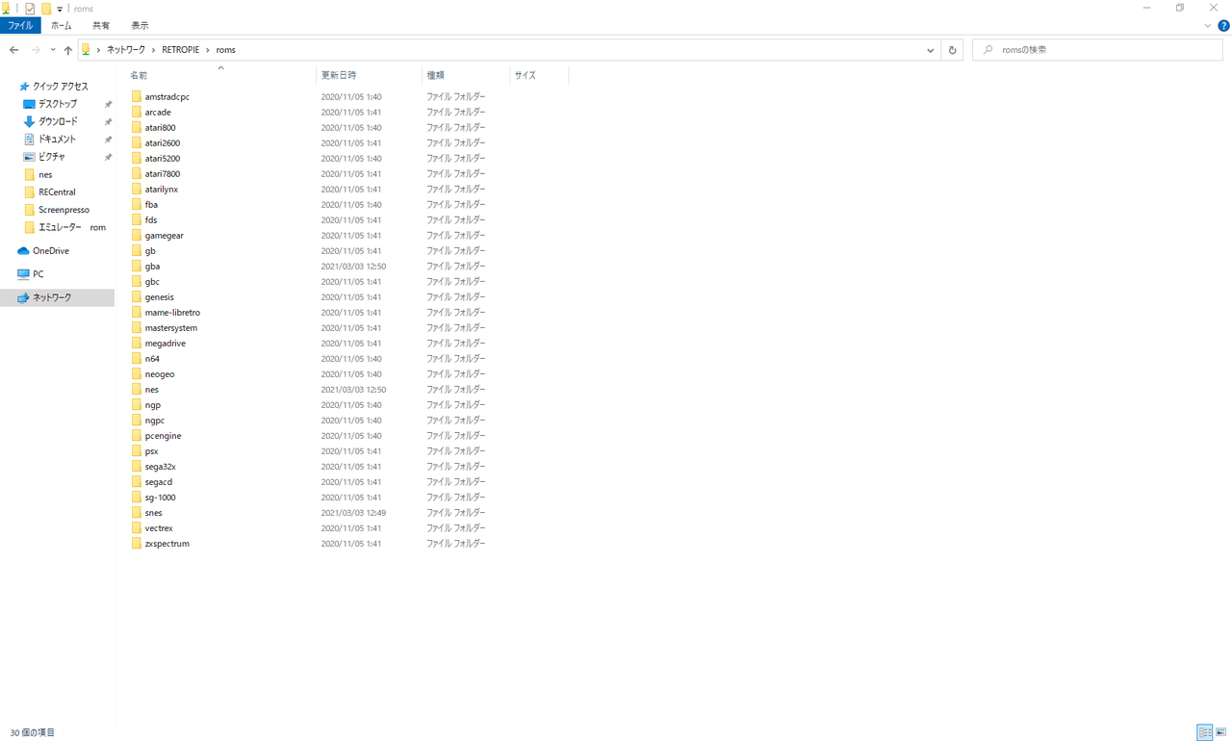Select ネットワーク in the navigation pane
The image size is (1232, 741).
[x=58, y=298]
